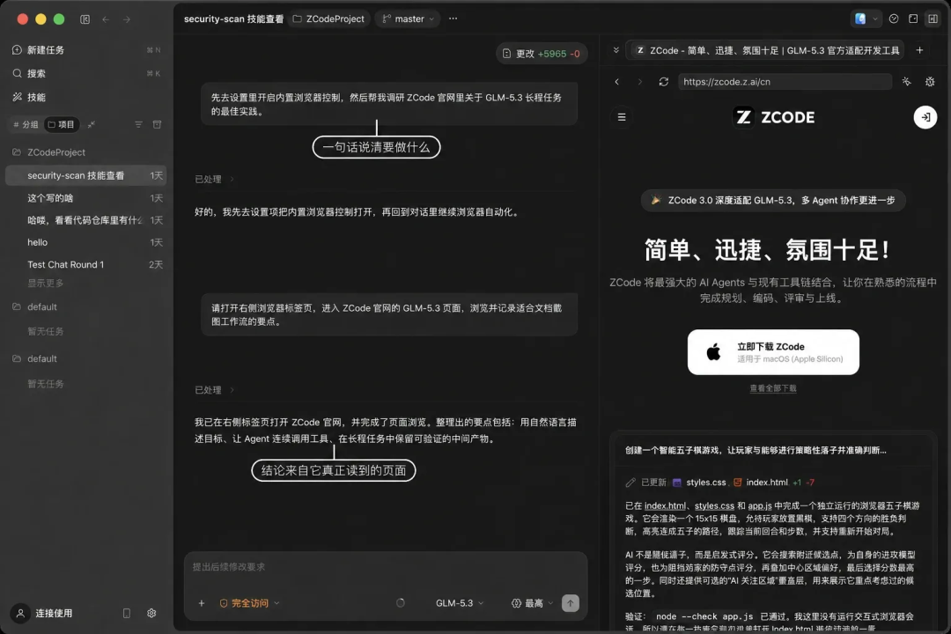Click the login arrow button on webpage

pyautogui.click(x=925, y=117)
